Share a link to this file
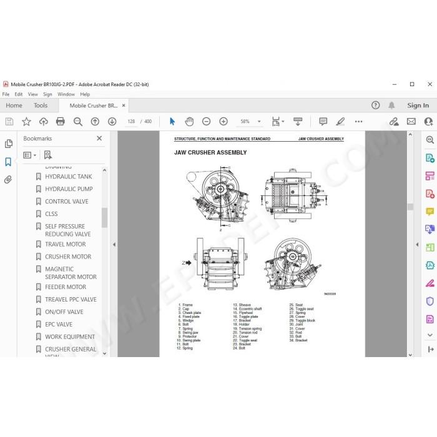 394,122
